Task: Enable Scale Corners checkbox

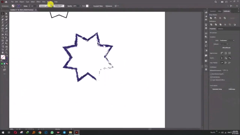Action: click(x=211, y=77)
